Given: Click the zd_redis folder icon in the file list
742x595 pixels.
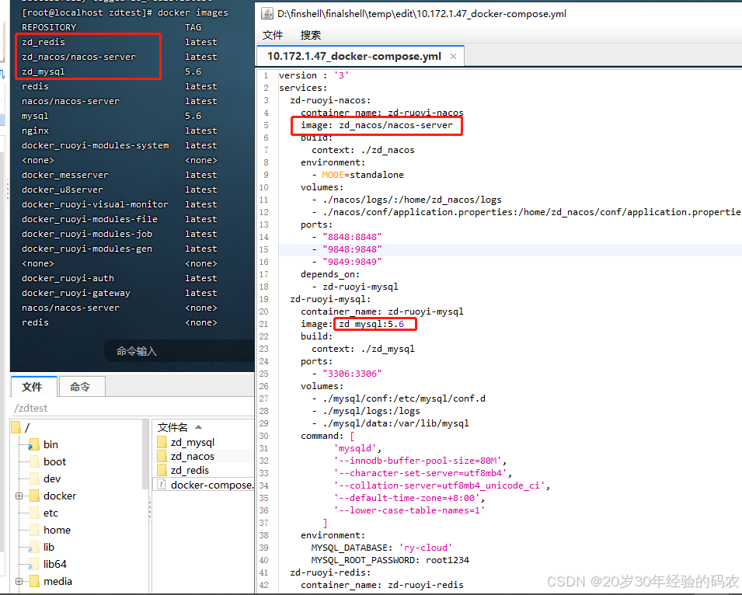Looking at the screenshot, I should (162, 470).
